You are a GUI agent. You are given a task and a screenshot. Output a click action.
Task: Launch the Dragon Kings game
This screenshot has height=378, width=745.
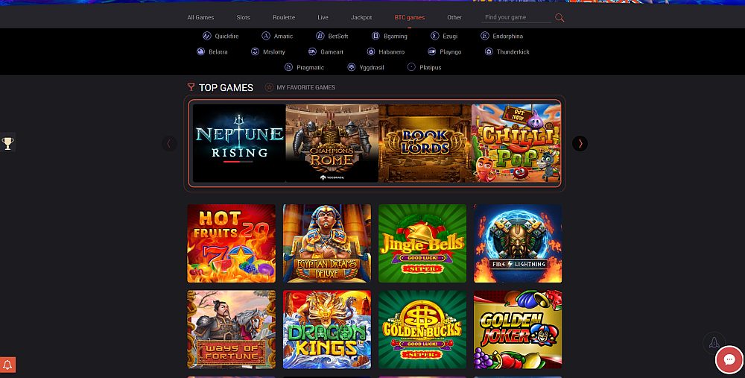pyautogui.click(x=327, y=329)
